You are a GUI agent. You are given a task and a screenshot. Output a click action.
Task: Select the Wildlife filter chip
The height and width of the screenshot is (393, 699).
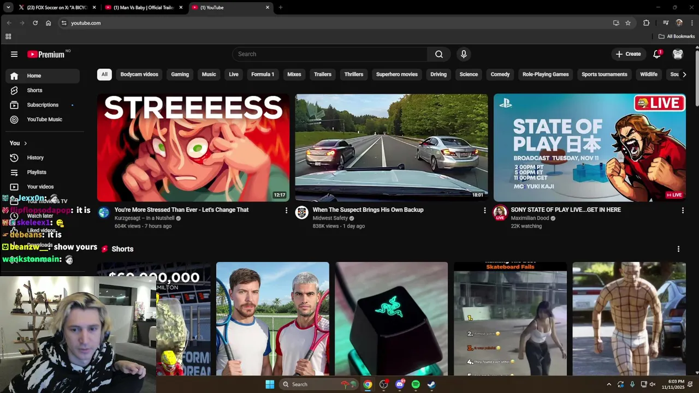(649, 74)
